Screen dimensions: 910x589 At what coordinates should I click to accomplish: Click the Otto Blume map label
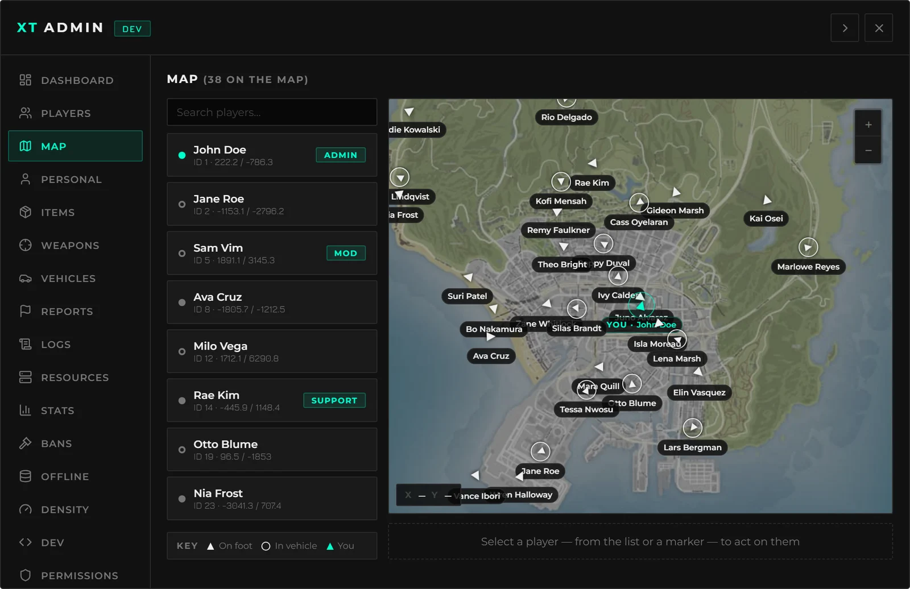point(632,403)
